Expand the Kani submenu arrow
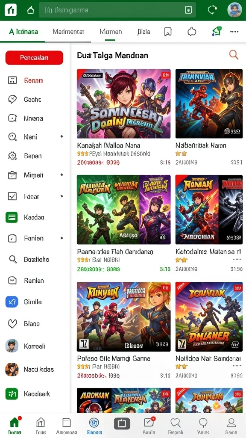The width and height of the screenshot is (246, 438). coord(61,136)
